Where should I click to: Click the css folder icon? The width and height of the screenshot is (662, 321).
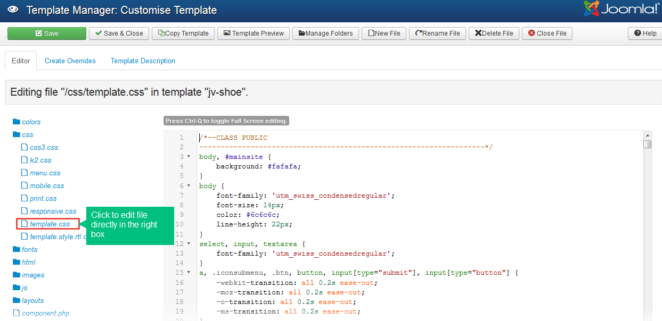point(16,134)
